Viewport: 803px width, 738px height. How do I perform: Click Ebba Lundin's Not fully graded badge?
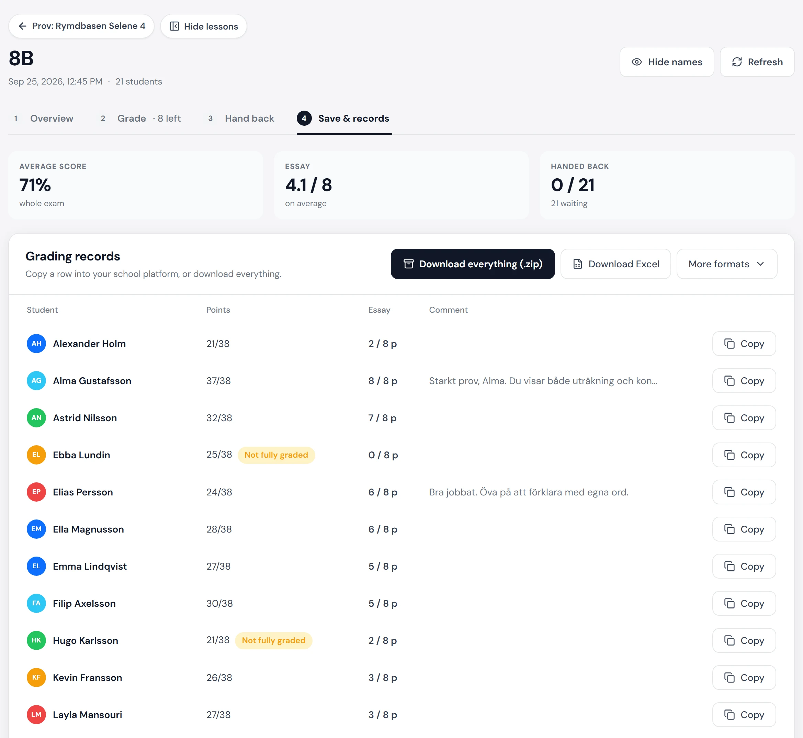click(276, 455)
